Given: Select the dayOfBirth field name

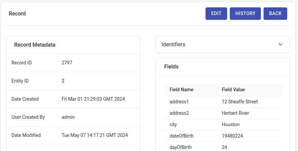Looking at the screenshot, I should [x=181, y=147].
